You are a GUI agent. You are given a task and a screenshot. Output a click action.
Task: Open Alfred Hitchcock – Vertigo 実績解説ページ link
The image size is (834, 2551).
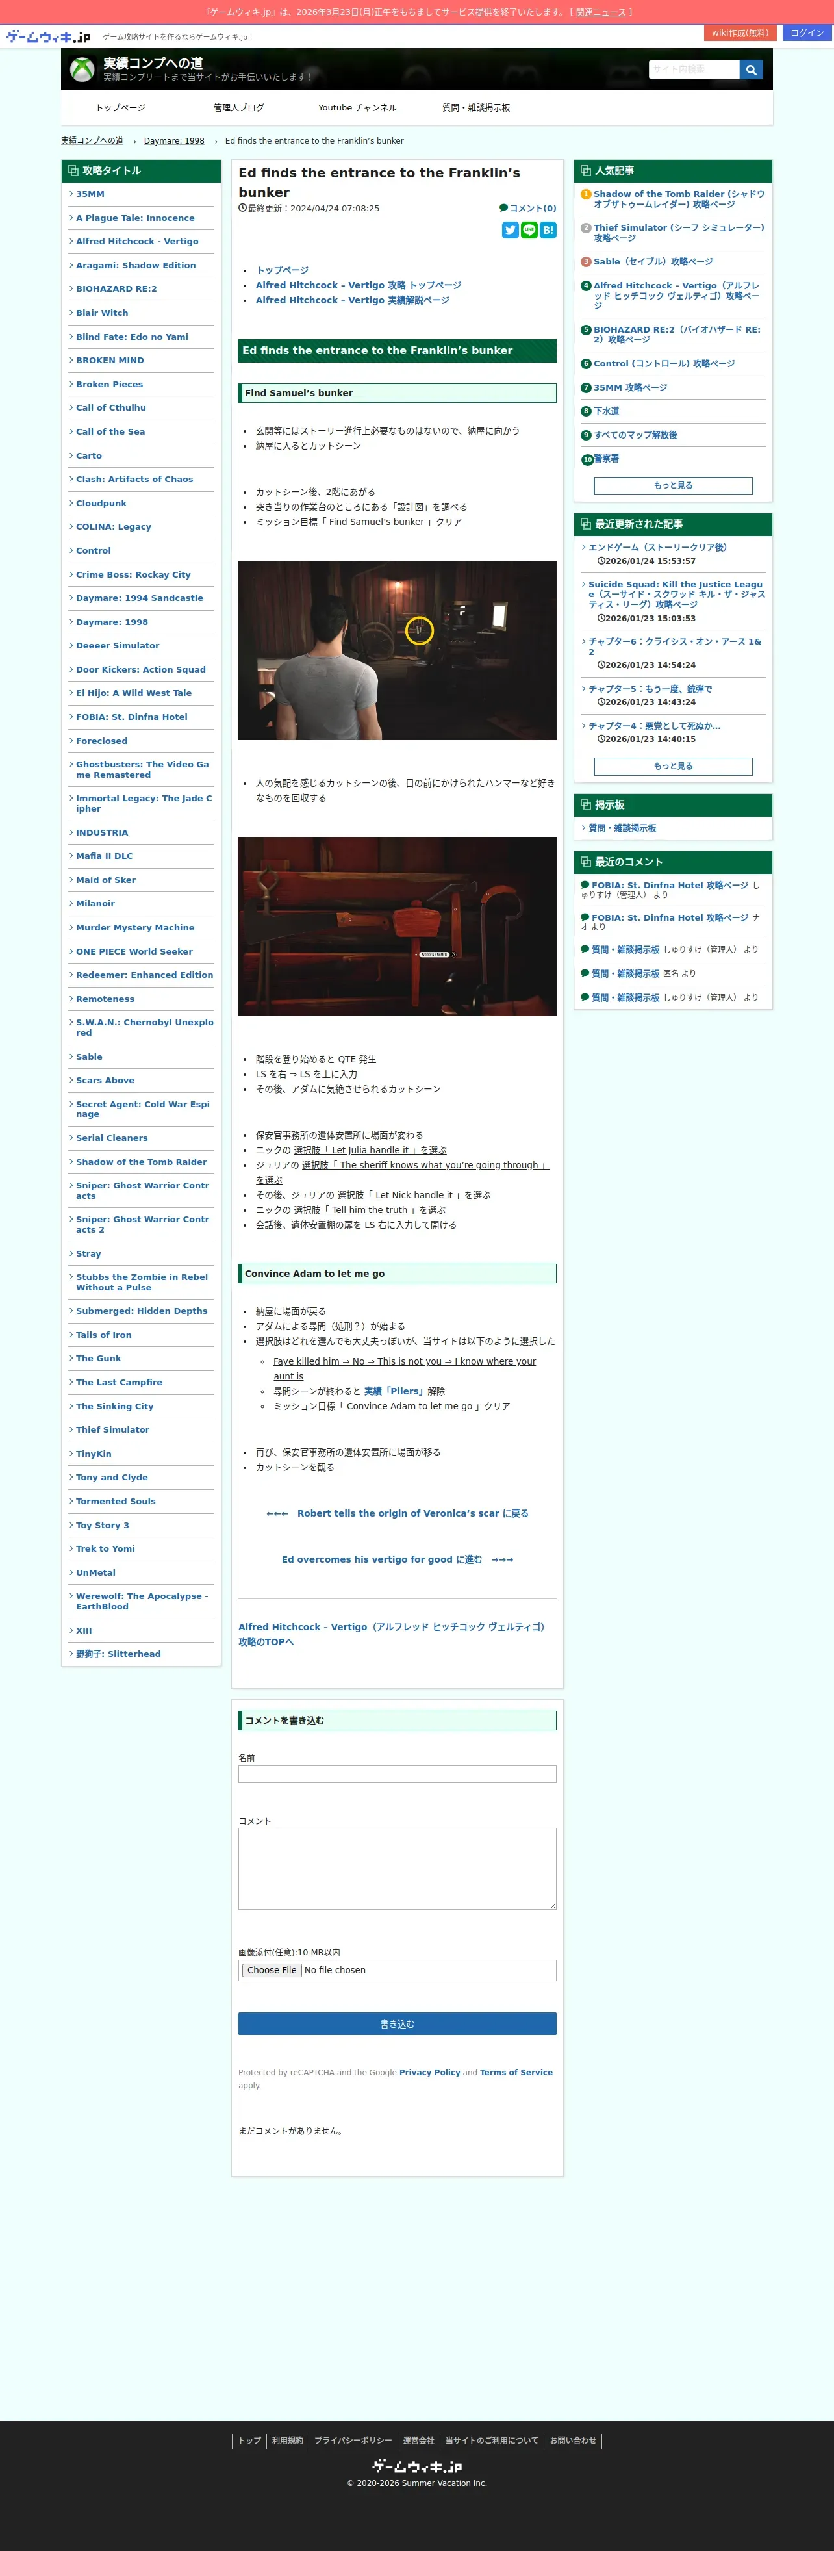(353, 300)
